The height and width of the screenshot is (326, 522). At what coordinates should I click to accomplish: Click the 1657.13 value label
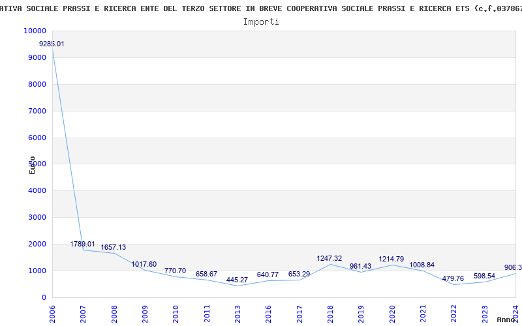point(114,248)
